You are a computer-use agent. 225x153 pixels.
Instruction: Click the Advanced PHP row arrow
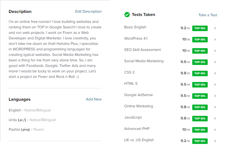[x=215, y=130]
